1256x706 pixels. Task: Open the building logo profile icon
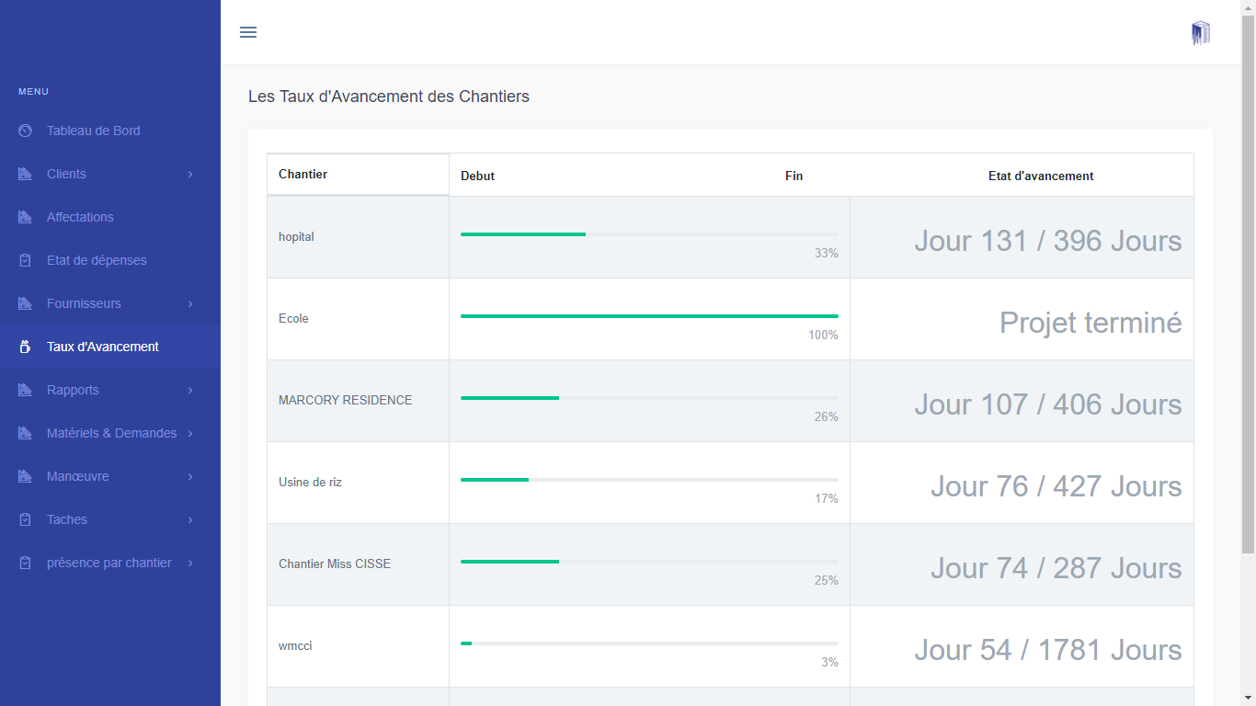(1200, 33)
